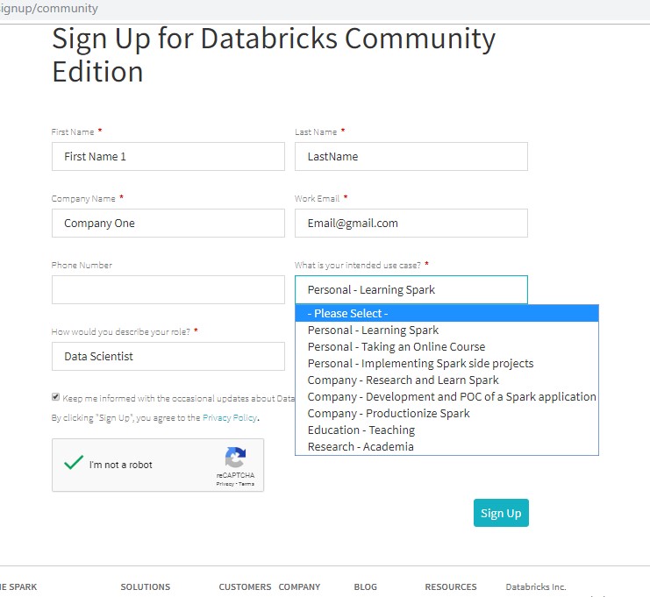Select "Personal - Taking an Online Course" option
The image size is (650, 597).
[396, 347]
